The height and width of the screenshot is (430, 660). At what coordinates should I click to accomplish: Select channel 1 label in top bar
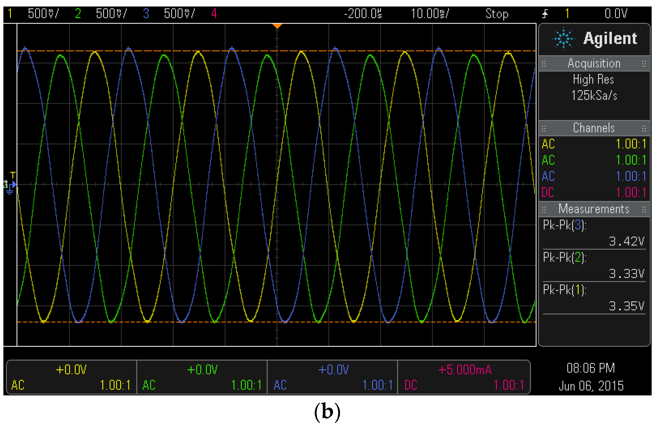(10, 14)
